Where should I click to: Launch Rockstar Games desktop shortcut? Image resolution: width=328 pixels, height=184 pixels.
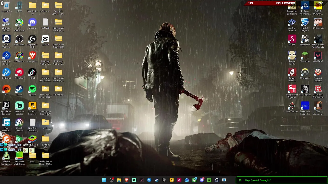[x=32, y=108]
